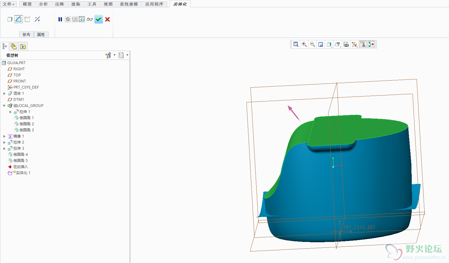Switch to the 分析 ribbon tab
This screenshot has height=263, width=449.
(43, 4)
